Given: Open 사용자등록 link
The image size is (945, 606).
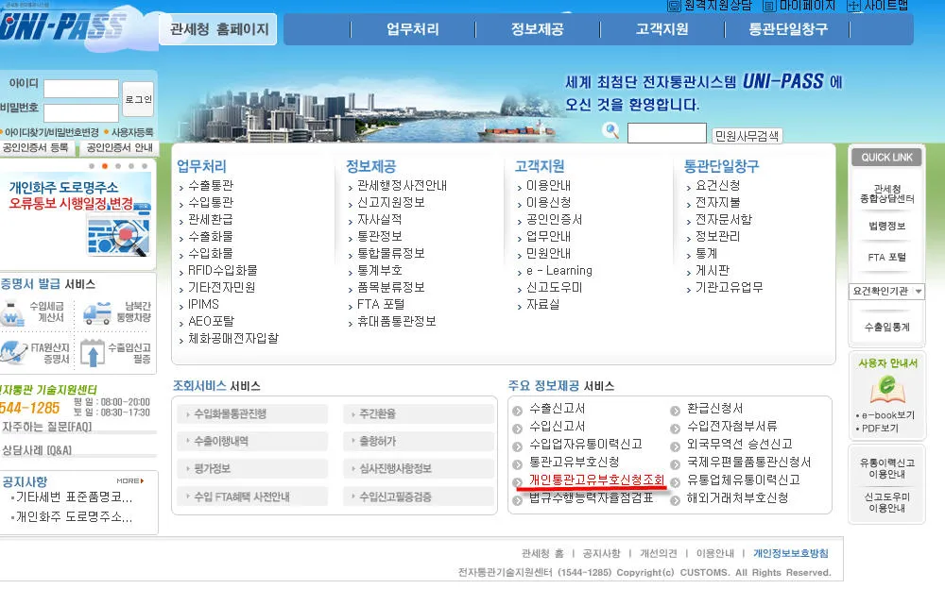Looking at the screenshot, I should 132,132.
